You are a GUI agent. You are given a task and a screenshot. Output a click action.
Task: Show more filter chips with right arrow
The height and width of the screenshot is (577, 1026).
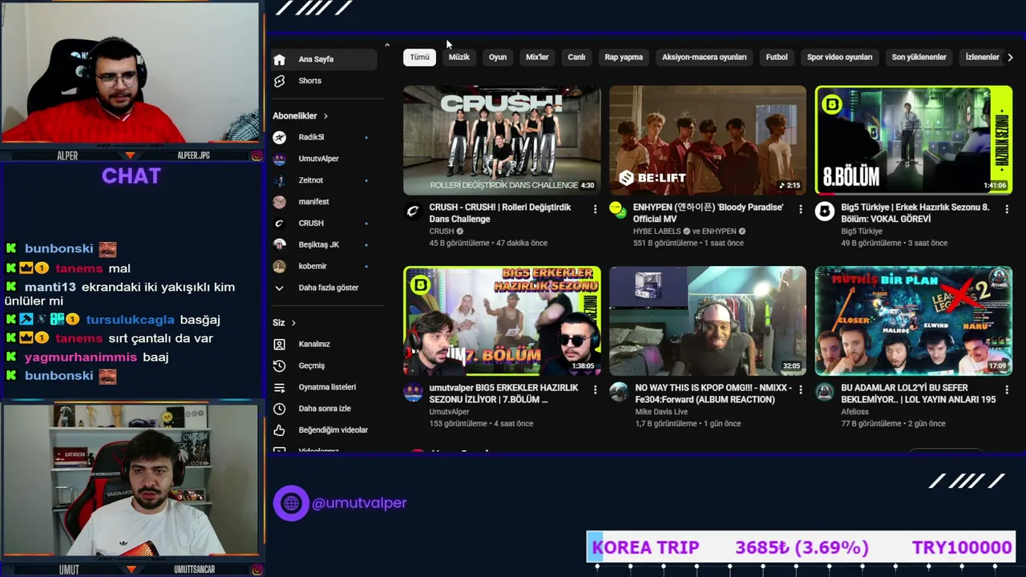pos(1010,58)
